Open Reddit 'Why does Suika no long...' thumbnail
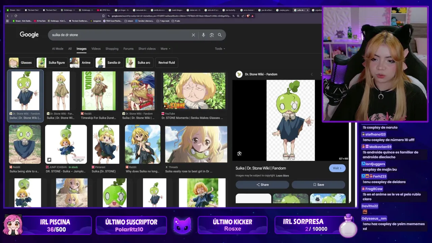 143,144
